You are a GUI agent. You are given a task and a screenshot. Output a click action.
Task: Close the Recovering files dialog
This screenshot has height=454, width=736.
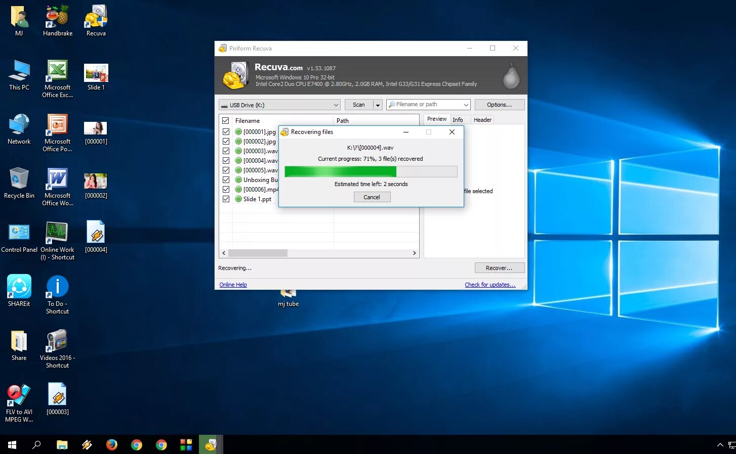[x=452, y=132]
